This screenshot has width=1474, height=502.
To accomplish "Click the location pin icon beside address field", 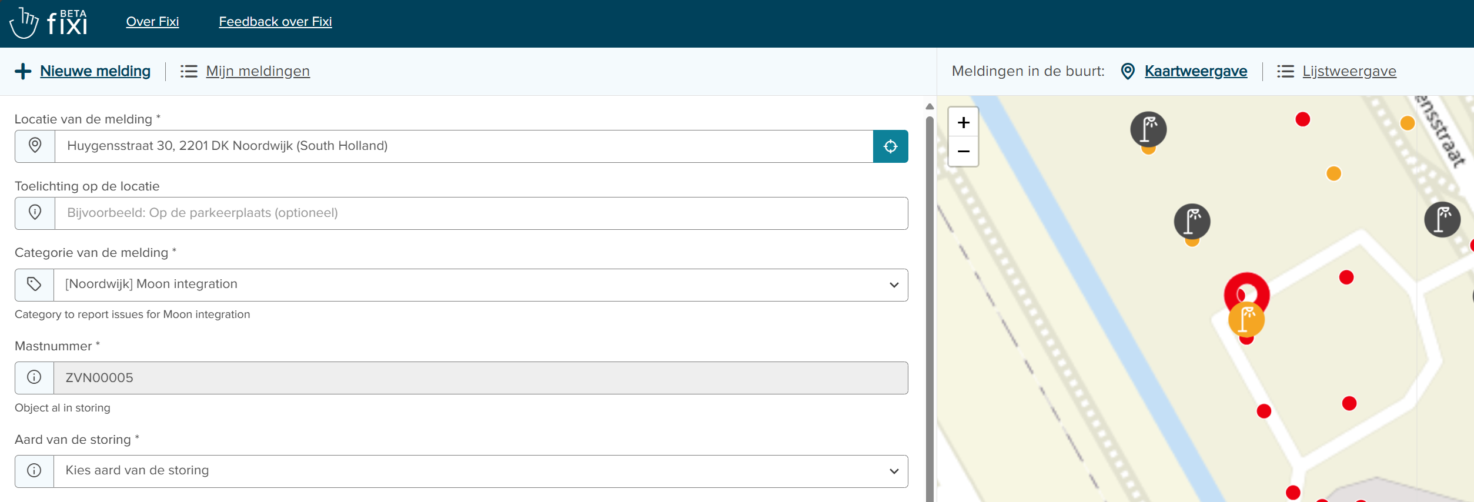I will click(x=35, y=146).
